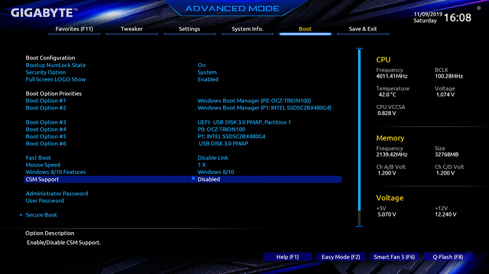Open Boot Option #4 value P0: OCZ-TRION100
Viewport: 489px width, 274px height.
(x=221, y=129)
